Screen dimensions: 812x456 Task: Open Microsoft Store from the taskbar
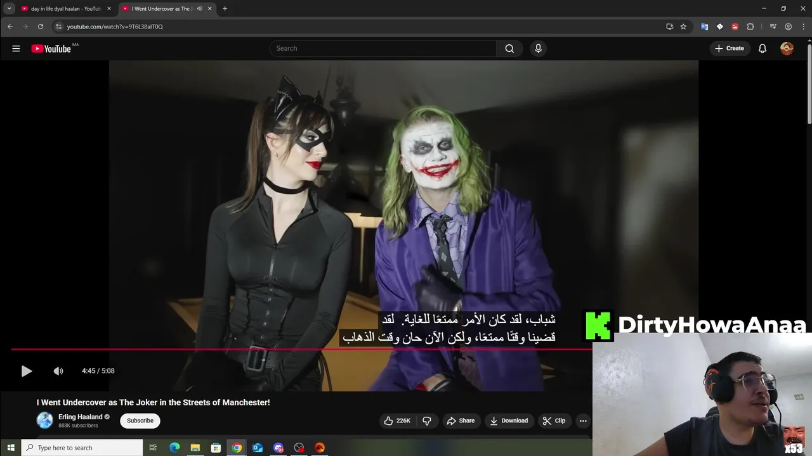click(216, 448)
